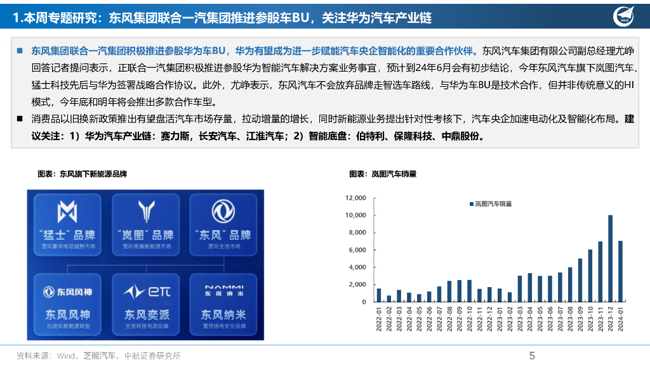Click the "岚图"品牌 card label
This screenshot has height=365, width=650.
(x=145, y=235)
